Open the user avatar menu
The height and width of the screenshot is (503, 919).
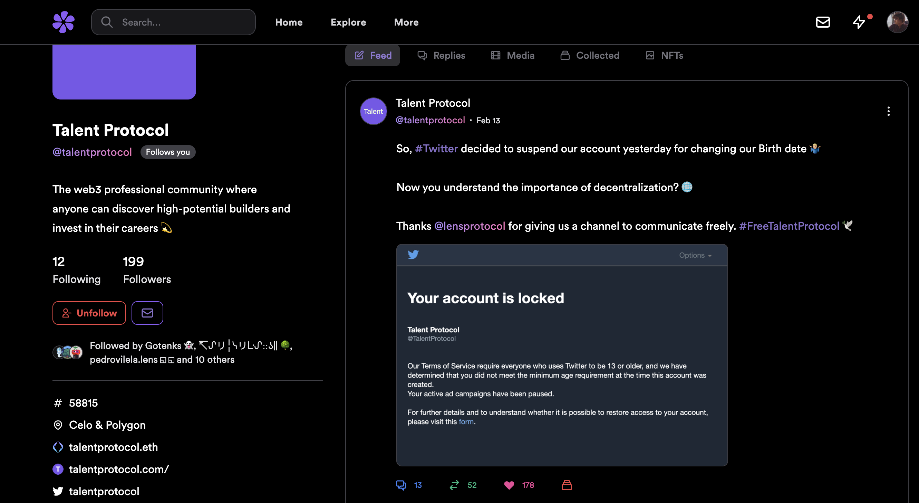tap(897, 22)
